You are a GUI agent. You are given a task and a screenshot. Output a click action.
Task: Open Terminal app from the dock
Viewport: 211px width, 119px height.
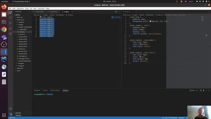[x=4, y=22]
